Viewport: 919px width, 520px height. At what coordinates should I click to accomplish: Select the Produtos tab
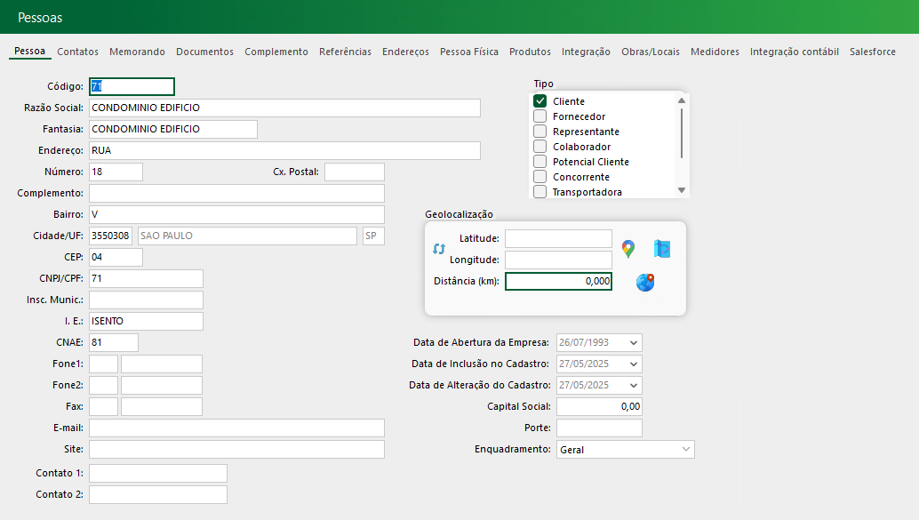click(530, 52)
